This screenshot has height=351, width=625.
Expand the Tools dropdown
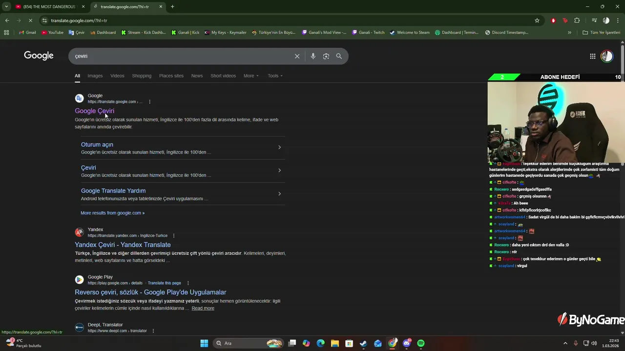(x=275, y=76)
